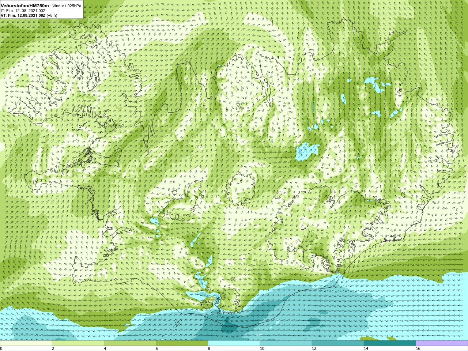Click the legend value '14'
This screenshot has height=351, width=468.
point(366,348)
